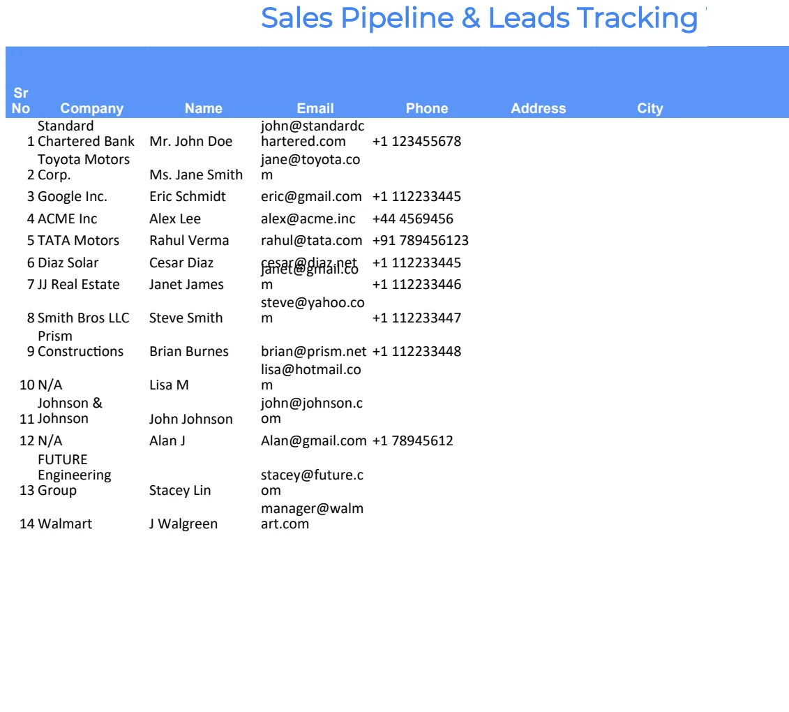The height and width of the screenshot is (712, 789).
Task: Click the Google Inc. company cell
Action: (x=73, y=196)
